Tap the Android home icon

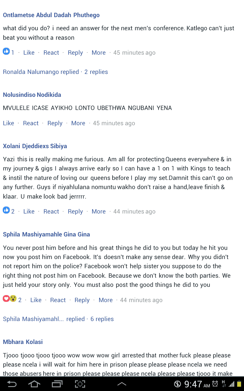click(x=34, y=384)
